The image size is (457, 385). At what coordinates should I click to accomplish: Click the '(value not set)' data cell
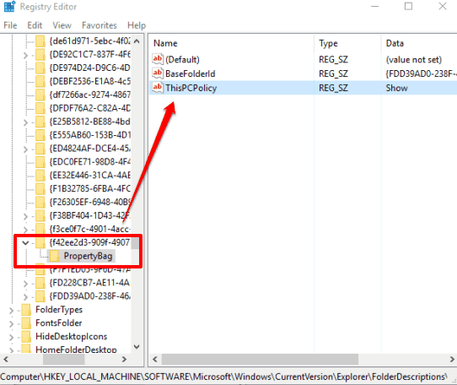tap(413, 60)
